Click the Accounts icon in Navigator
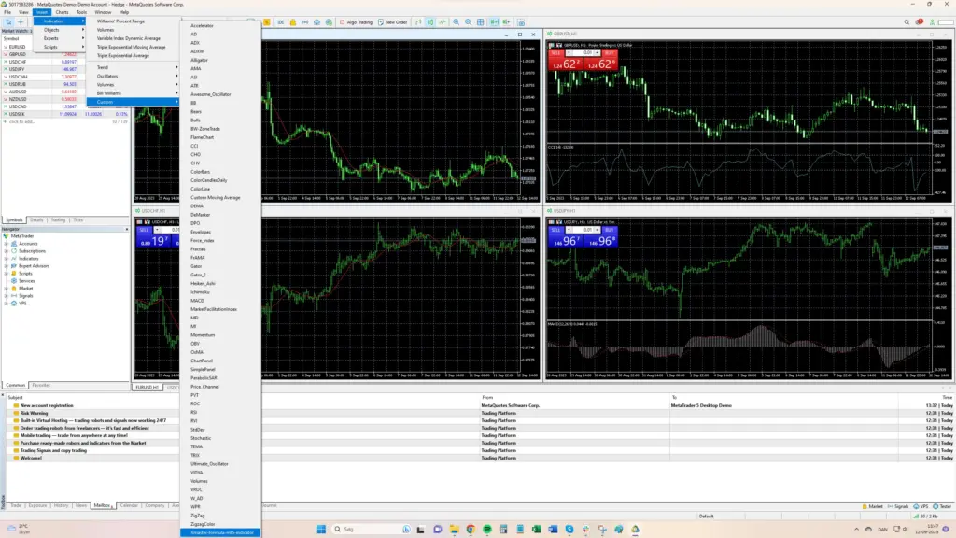This screenshot has width=956, height=538. [14, 244]
